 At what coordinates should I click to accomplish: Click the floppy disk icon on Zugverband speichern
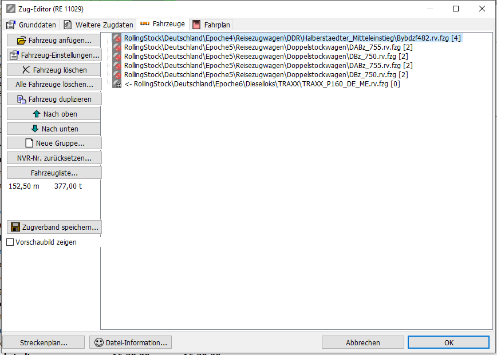(15, 227)
